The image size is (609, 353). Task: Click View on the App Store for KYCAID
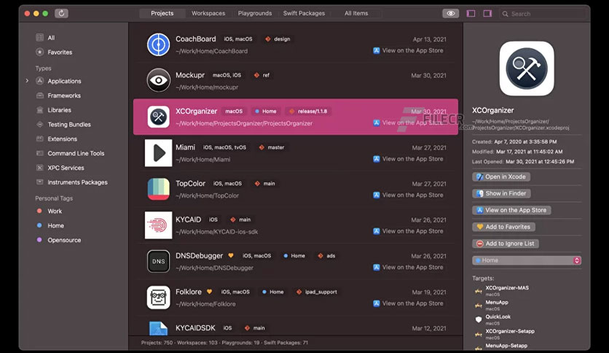pos(408,231)
